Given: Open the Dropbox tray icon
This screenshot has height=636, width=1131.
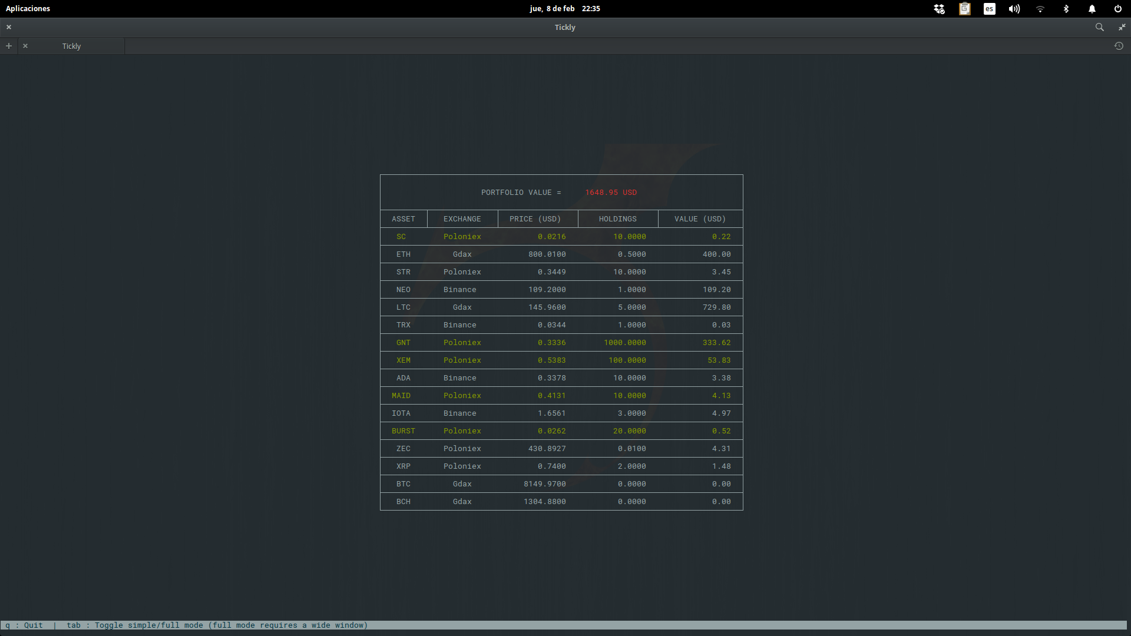Looking at the screenshot, I should click(x=939, y=9).
